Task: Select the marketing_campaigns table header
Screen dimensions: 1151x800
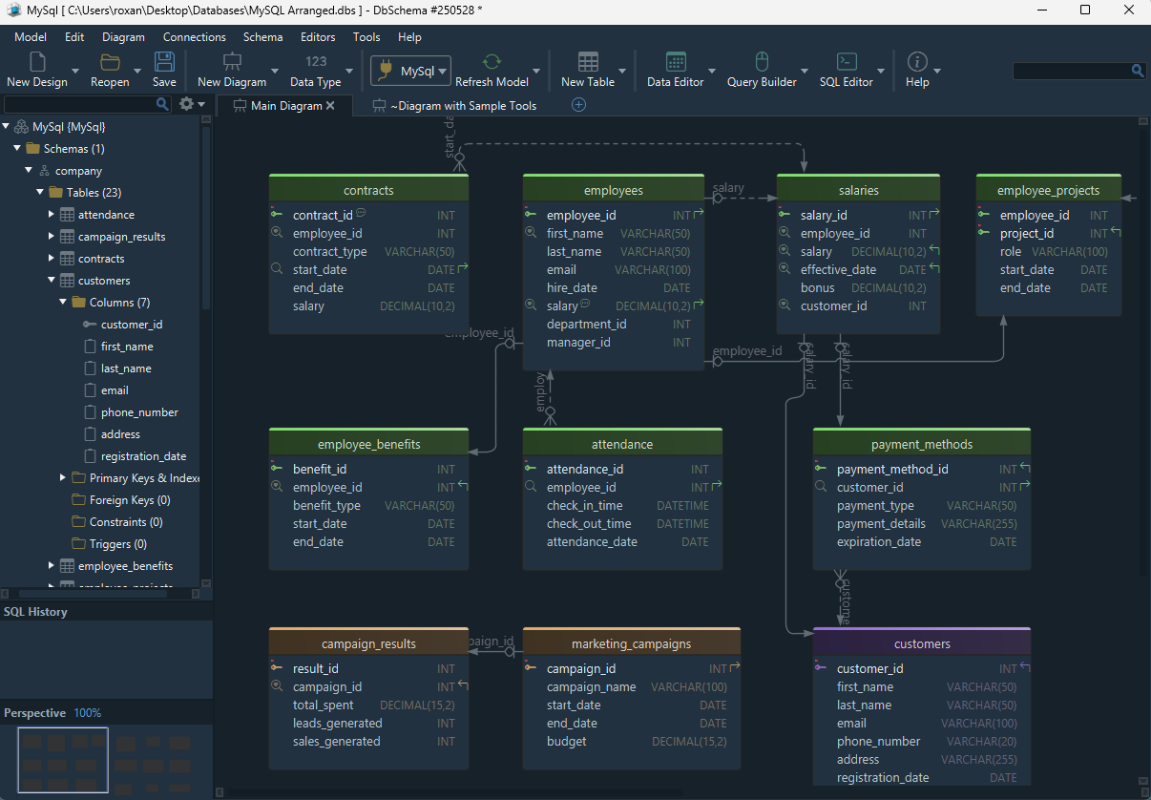Action: tap(632, 643)
